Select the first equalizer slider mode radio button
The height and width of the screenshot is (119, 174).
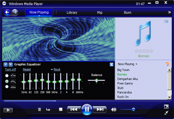(x=7, y=75)
